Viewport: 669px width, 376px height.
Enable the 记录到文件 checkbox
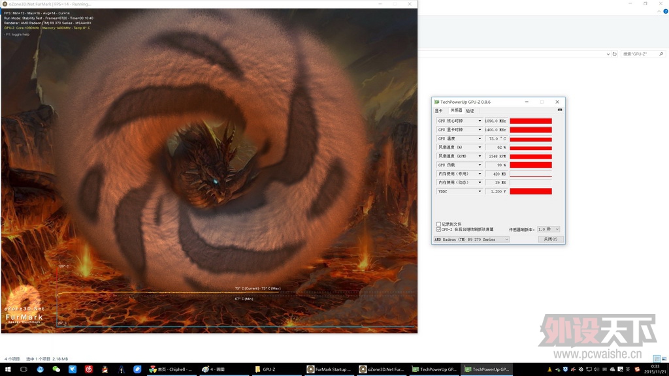(438, 224)
